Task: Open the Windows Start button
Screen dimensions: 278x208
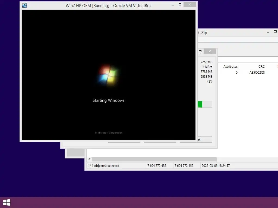Action: point(7,203)
